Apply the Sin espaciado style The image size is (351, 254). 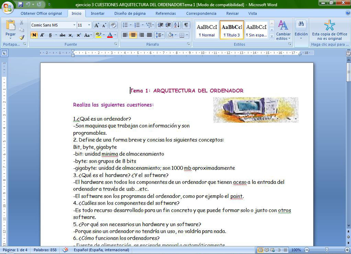tap(257, 30)
